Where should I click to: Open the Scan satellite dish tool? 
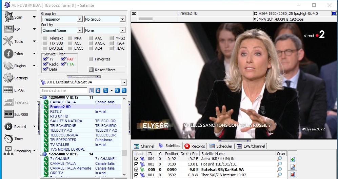tap(8, 17)
